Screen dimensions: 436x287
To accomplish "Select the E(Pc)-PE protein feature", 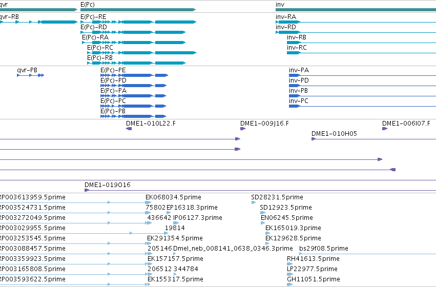I will [134, 75].
